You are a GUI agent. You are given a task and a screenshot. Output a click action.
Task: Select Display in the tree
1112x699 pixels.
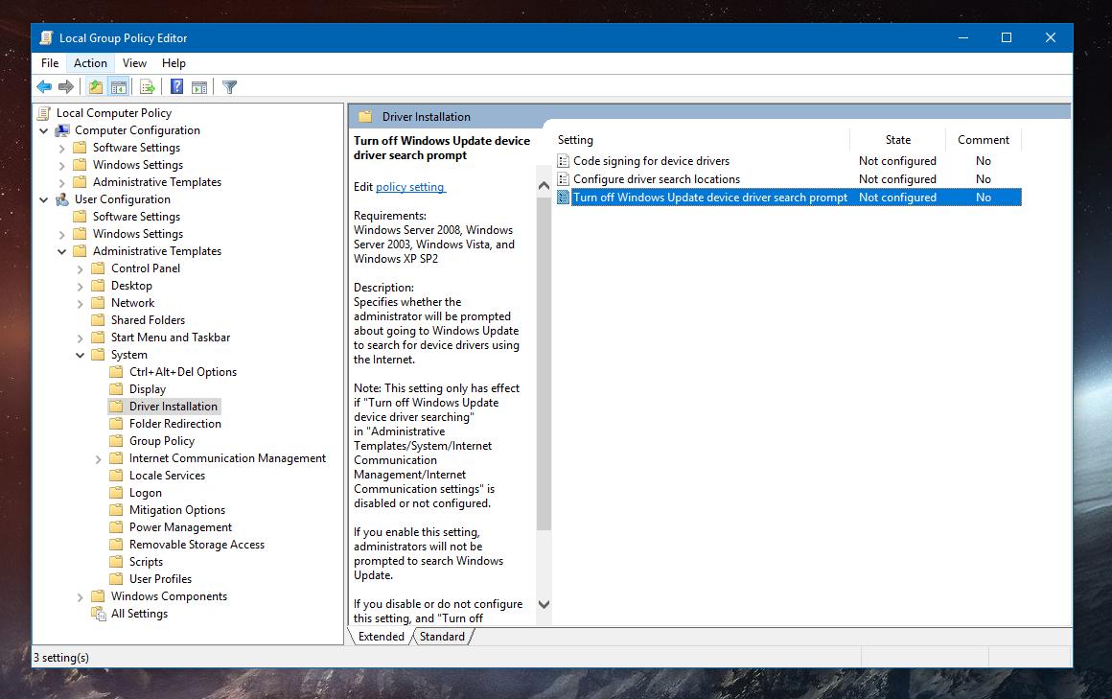pos(148,389)
